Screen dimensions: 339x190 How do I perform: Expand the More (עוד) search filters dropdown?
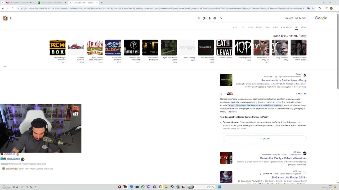[x=242, y=27]
